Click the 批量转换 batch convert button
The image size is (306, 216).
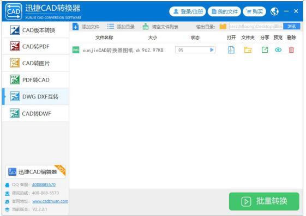pyautogui.click(x=264, y=201)
